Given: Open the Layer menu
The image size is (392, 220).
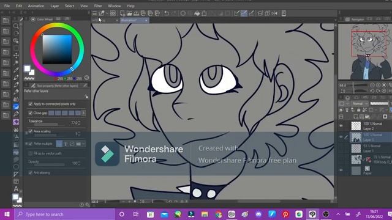Looking at the screenshot, I should tap(55, 5).
